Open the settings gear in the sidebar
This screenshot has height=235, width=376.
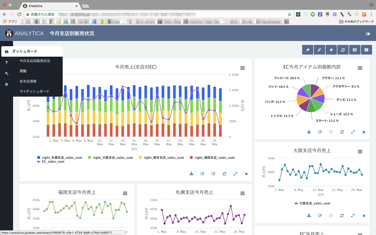coord(6,84)
